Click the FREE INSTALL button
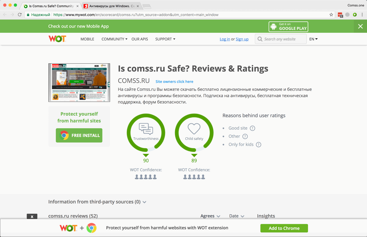Viewport: 367px width, 237px height. pos(79,135)
